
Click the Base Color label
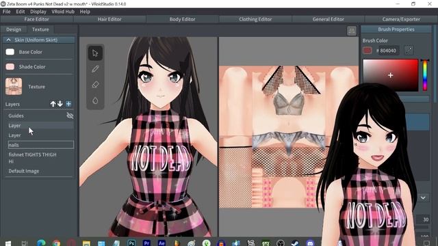pos(30,52)
